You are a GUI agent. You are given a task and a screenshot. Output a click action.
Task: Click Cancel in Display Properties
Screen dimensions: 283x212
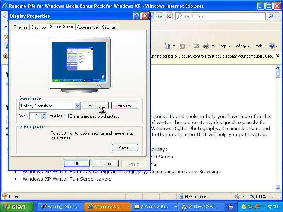105,163
